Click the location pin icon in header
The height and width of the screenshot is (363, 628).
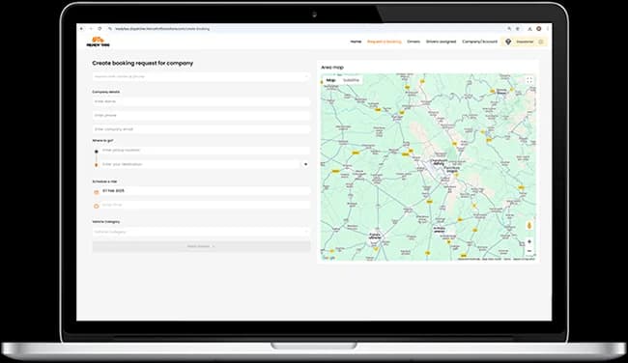click(x=508, y=42)
